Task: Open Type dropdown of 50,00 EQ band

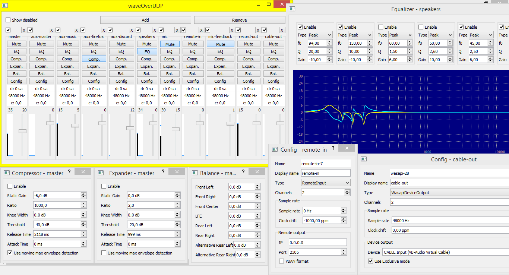Action: click(441, 35)
